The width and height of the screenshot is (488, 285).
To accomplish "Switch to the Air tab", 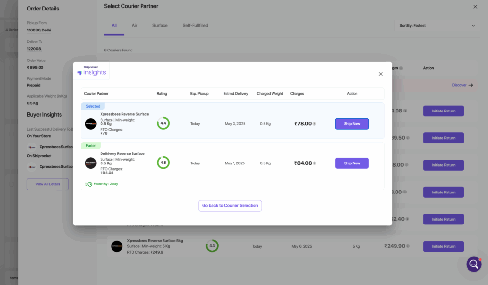I will pyautogui.click(x=134, y=26).
